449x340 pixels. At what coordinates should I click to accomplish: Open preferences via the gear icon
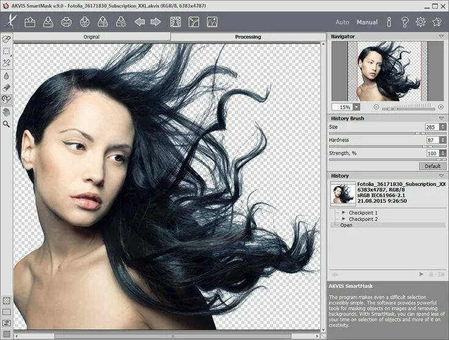tap(421, 22)
